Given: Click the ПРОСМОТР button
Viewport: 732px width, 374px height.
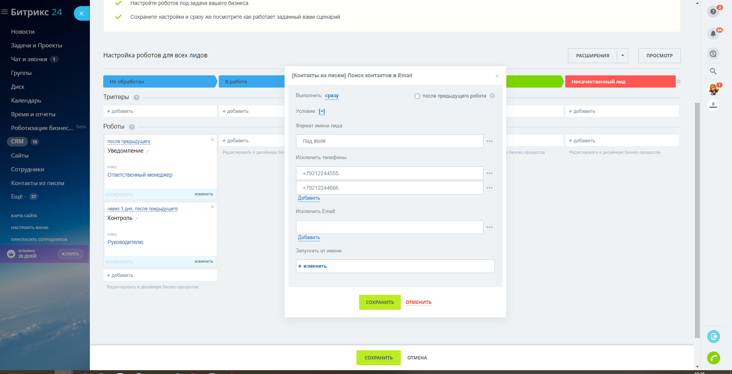Looking at the screenshot, I should [659, 55].
